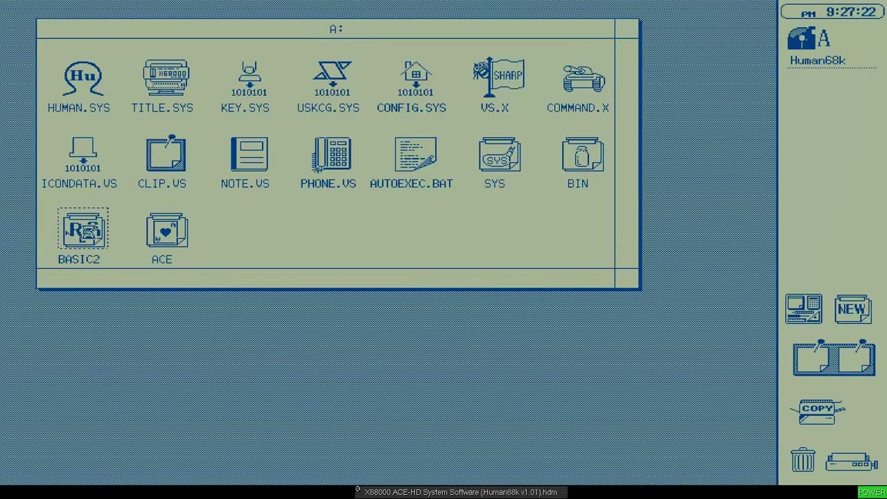Click the highlighted BASIC2 folder icon
Viewport: 887px width, 499px height.
pyautogui.click(x=83, y=229)
